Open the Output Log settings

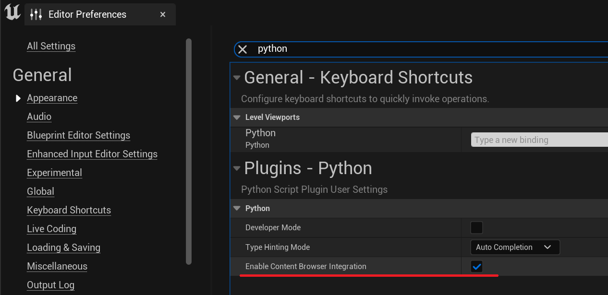click(50, 285)
